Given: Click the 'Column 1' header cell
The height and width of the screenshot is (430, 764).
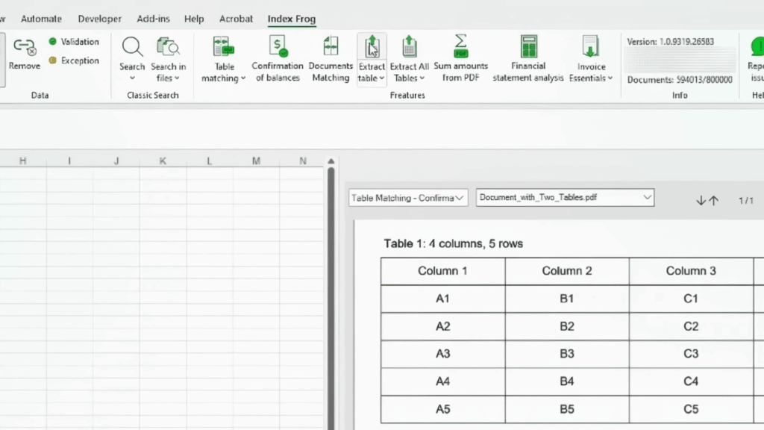Looking at the screenshot, I should 443,271.
